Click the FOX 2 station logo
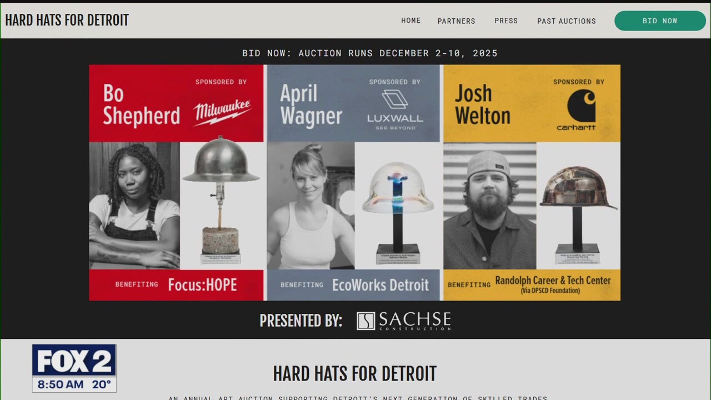 pos(74,361)
